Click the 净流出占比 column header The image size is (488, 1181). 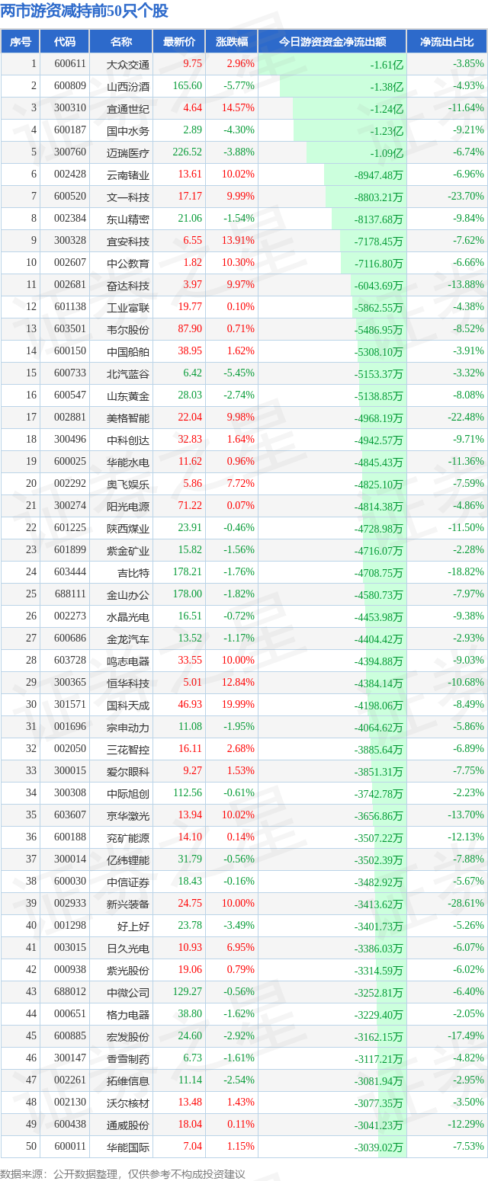[447, 42]
